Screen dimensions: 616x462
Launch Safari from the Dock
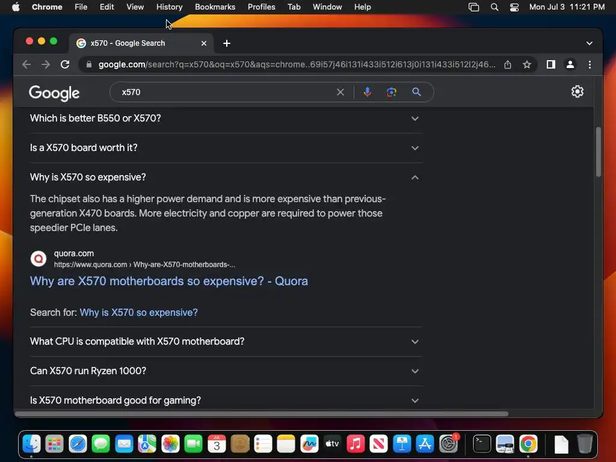pyautogui.click(x=78, y=444)
